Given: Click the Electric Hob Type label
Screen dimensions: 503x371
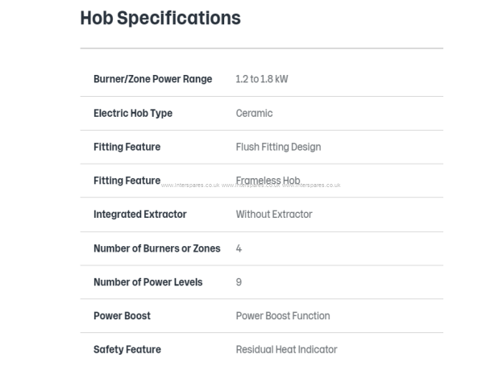Looking at the screenshot, I should click(133, 113).
